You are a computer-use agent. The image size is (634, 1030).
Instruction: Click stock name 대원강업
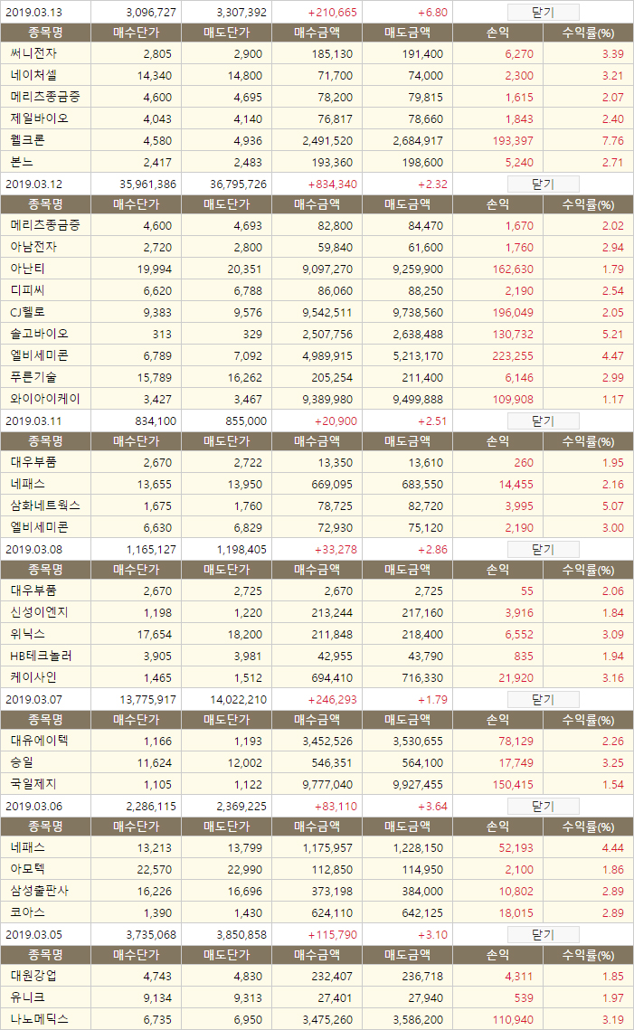click(33, 976)
